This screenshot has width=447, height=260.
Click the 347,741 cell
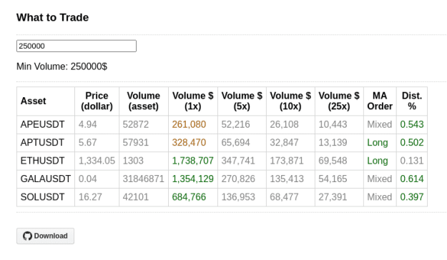pyautogui.click(x=242, y=161)
